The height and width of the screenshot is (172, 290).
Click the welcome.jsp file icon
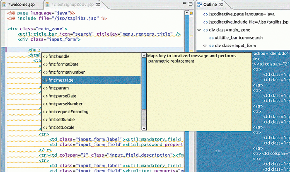click(4, 5)
